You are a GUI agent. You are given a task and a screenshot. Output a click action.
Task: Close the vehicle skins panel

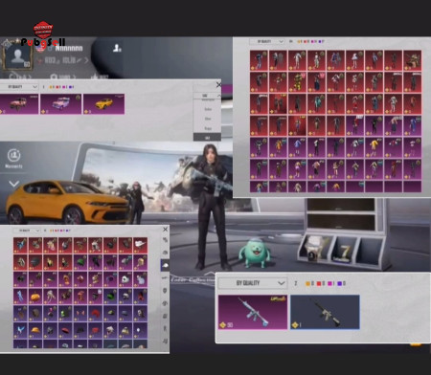click(218, 84)
